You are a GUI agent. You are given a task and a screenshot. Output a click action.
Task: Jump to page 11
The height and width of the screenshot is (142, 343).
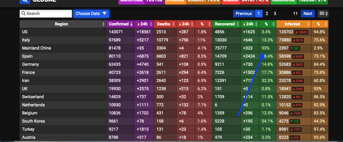[295, 14]
